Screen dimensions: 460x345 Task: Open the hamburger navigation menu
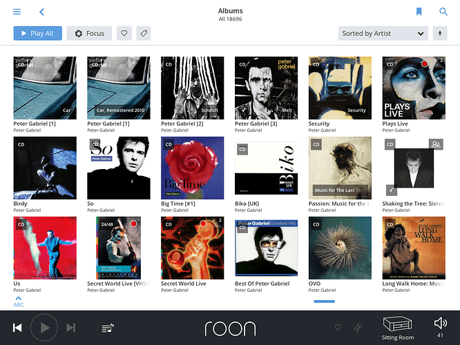click(17, 12)
